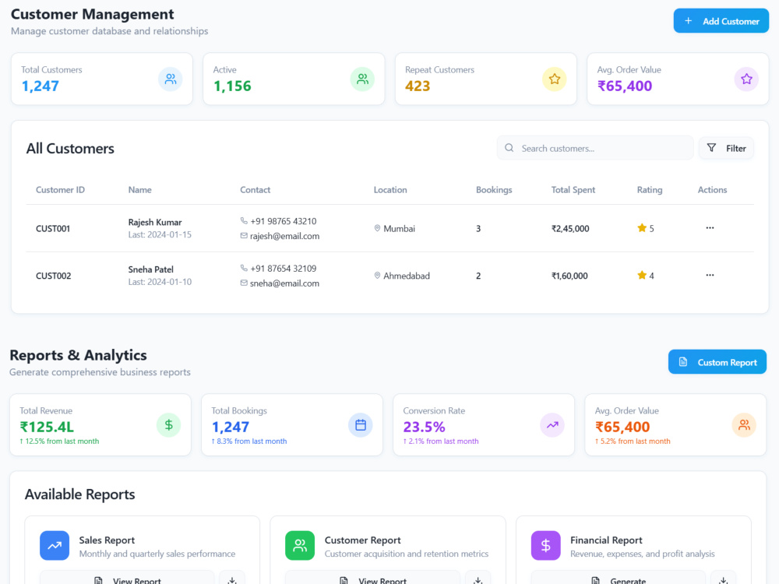
Task: Download the Sales Report
Action: (x=232, y=578)
